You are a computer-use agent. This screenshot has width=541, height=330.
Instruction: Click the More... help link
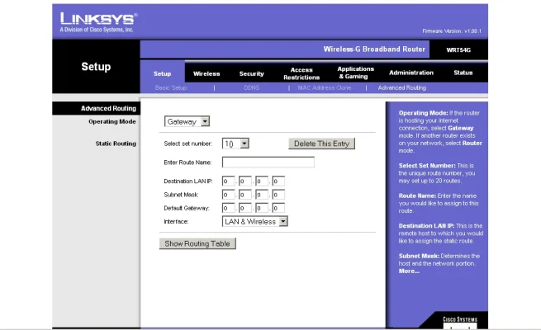pos(409,271)
